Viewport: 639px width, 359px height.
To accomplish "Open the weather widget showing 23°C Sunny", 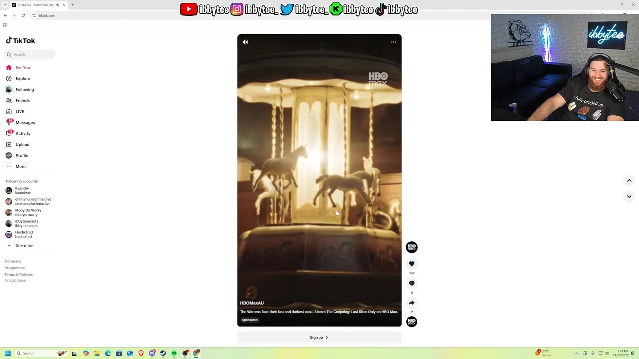I will click(543, 353).
